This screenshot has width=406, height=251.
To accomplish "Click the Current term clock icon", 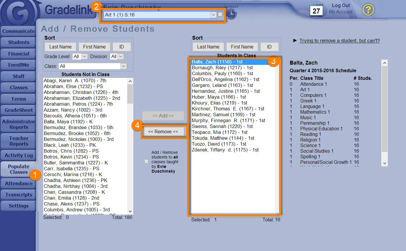I will (231, 14).
